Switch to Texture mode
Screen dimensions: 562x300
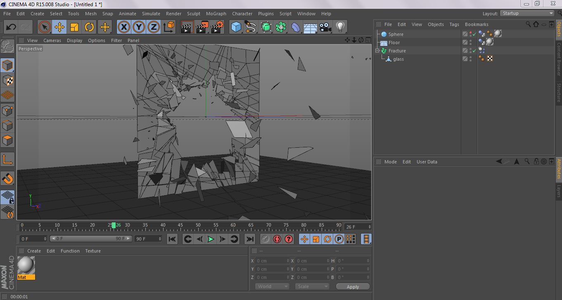8,80
